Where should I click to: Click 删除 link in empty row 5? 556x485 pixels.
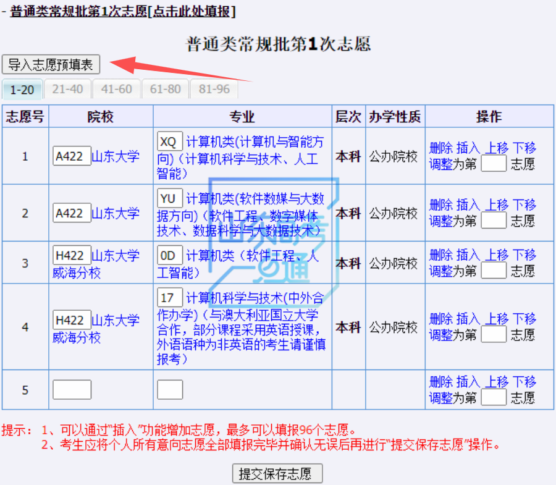440,382
